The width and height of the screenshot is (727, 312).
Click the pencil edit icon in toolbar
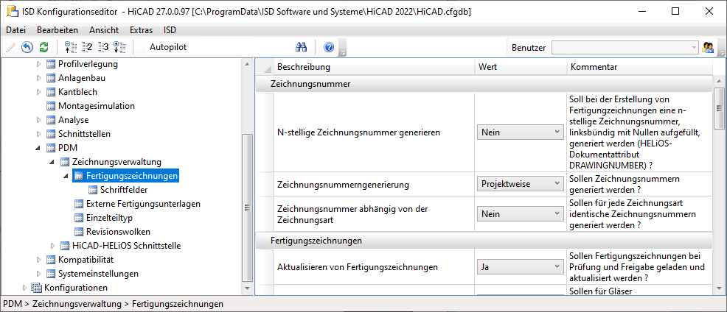10,47
